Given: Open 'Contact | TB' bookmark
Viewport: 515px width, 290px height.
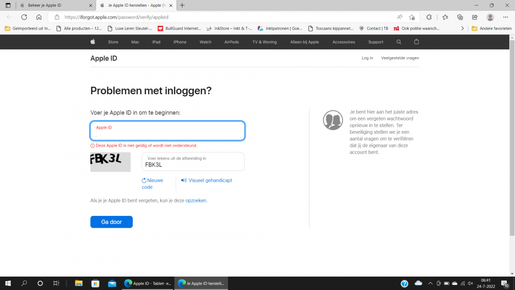Looking at the screenshot, I should (x=373, y=28).
